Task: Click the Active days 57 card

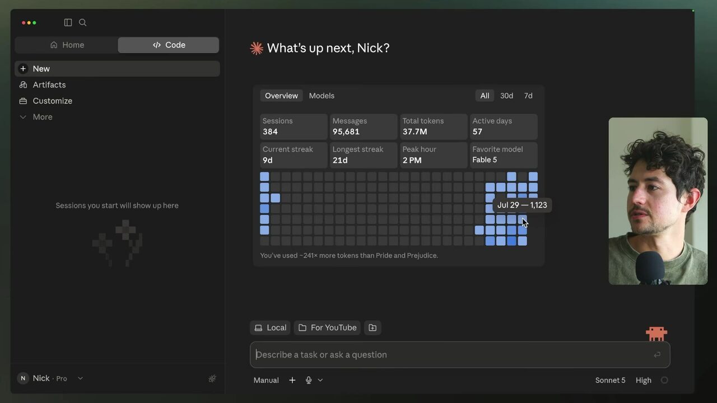Action: [x=504, y=126]
